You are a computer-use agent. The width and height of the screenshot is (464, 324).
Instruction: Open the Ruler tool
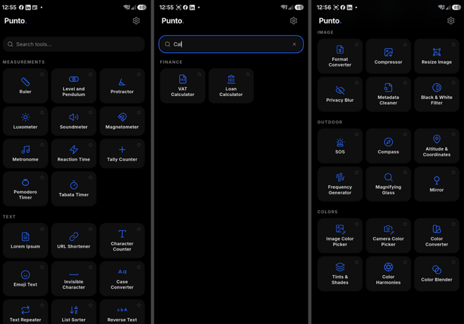coord(26,86)
